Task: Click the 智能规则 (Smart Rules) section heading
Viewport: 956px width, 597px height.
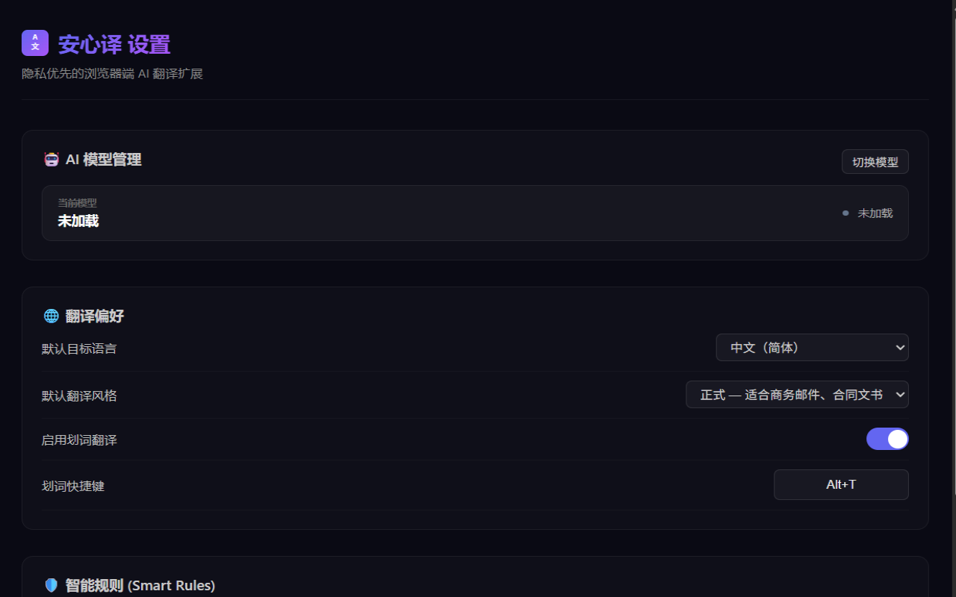Action: [x=140, y=586]
